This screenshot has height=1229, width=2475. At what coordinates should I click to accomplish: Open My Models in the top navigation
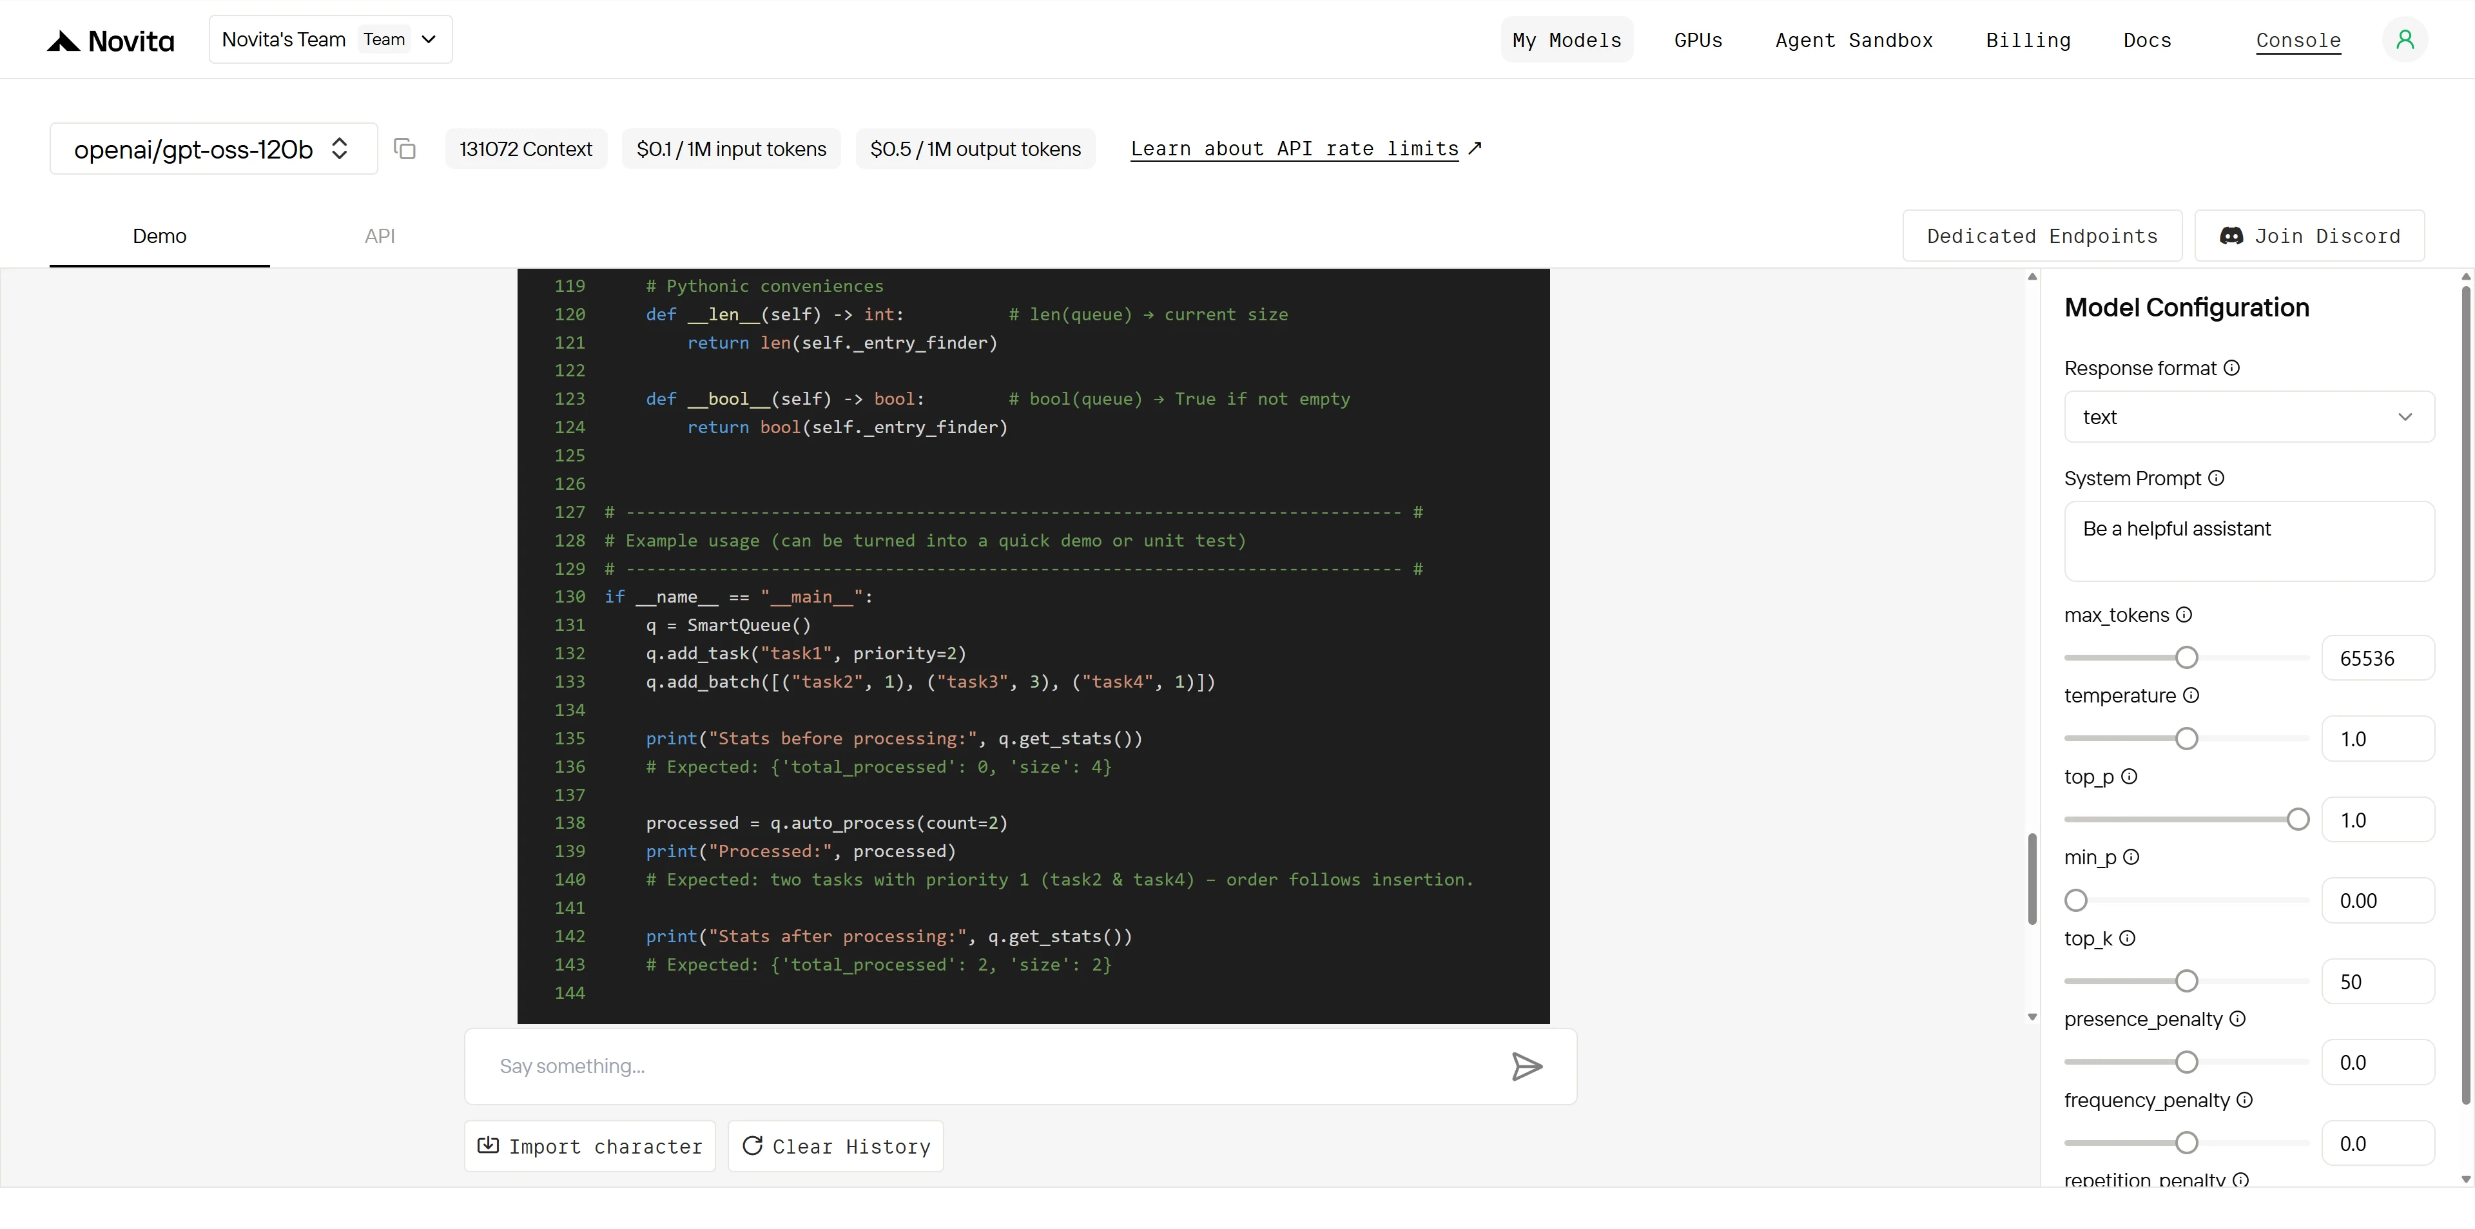[x=1567, y=41]
